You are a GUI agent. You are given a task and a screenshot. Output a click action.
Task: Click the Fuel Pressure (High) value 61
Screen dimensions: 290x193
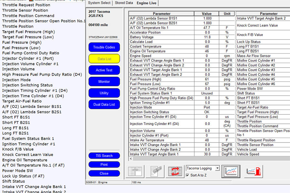click(x=207, y=79)
